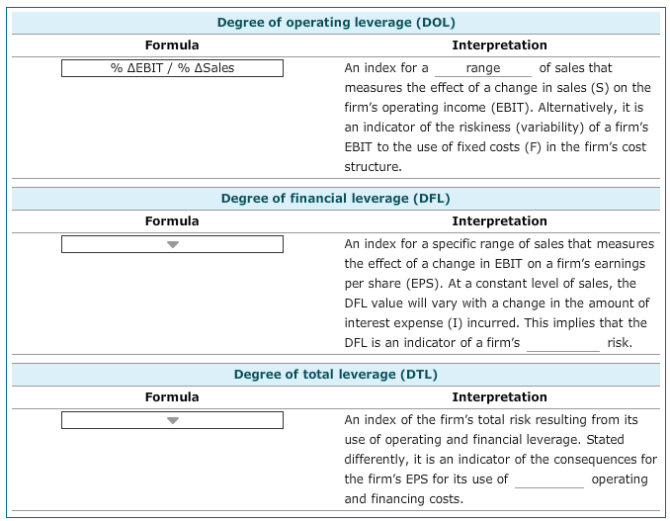
Task: Open the DFL formula dropdown arrow
Action: click(x=173, y=244)
